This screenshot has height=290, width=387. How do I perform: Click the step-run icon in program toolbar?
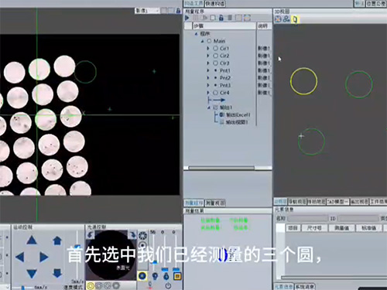point(204,18)
